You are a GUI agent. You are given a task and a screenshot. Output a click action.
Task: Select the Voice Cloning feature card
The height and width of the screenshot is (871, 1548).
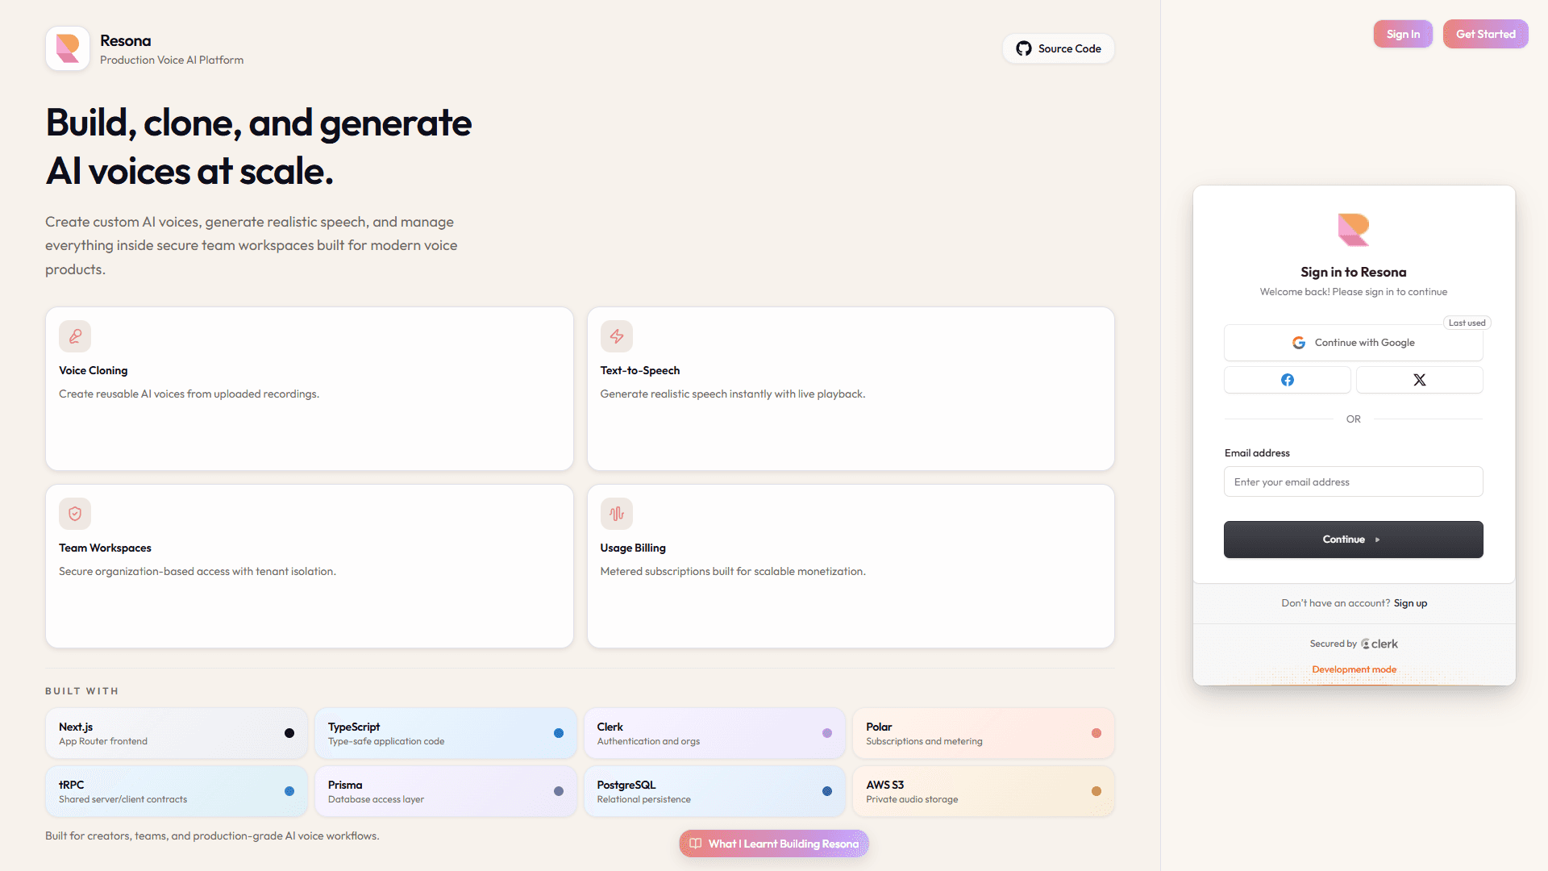click(x=310, y=389)
